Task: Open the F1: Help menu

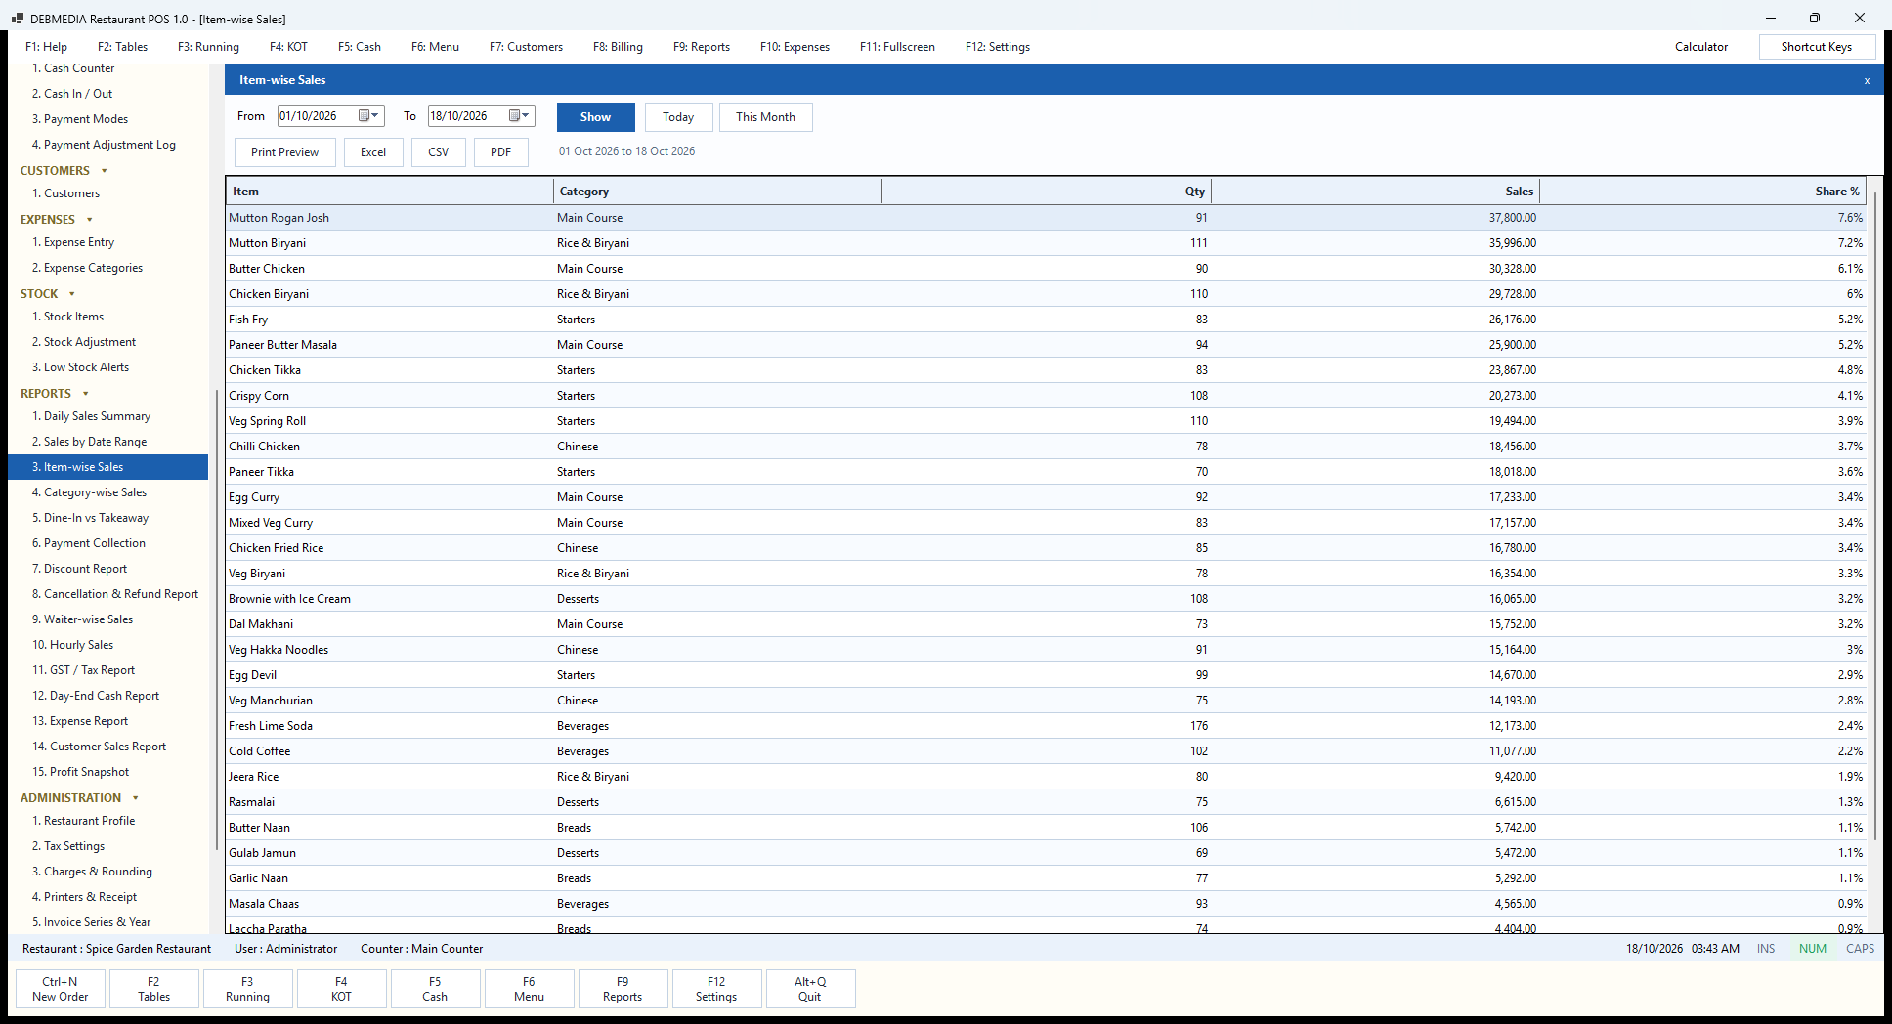Action: 46,47
